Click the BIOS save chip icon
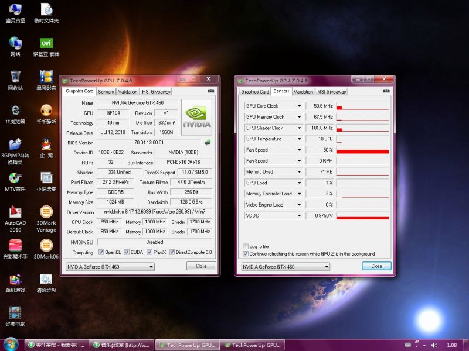 pyautogui.click(x=208, y=142)
